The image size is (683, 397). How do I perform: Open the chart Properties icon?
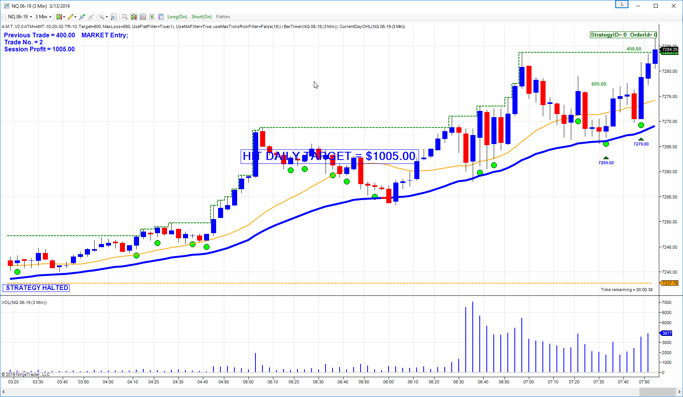click(161, 17)
